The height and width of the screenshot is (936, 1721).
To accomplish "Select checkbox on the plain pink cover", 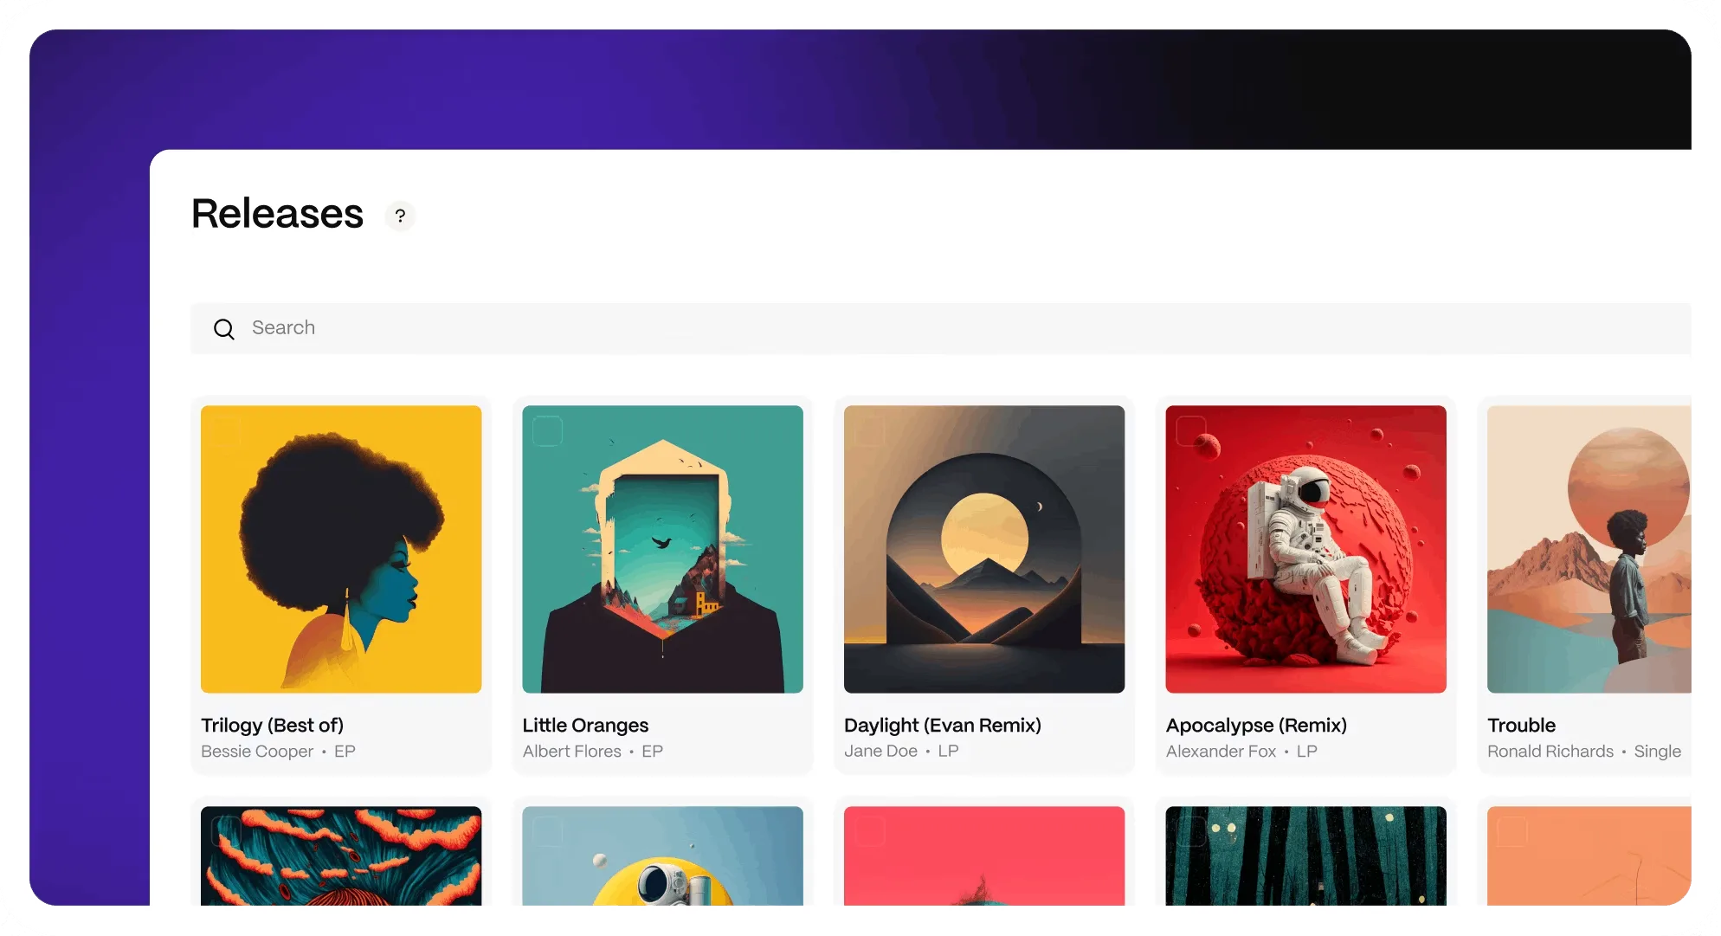I will (869, 832).
